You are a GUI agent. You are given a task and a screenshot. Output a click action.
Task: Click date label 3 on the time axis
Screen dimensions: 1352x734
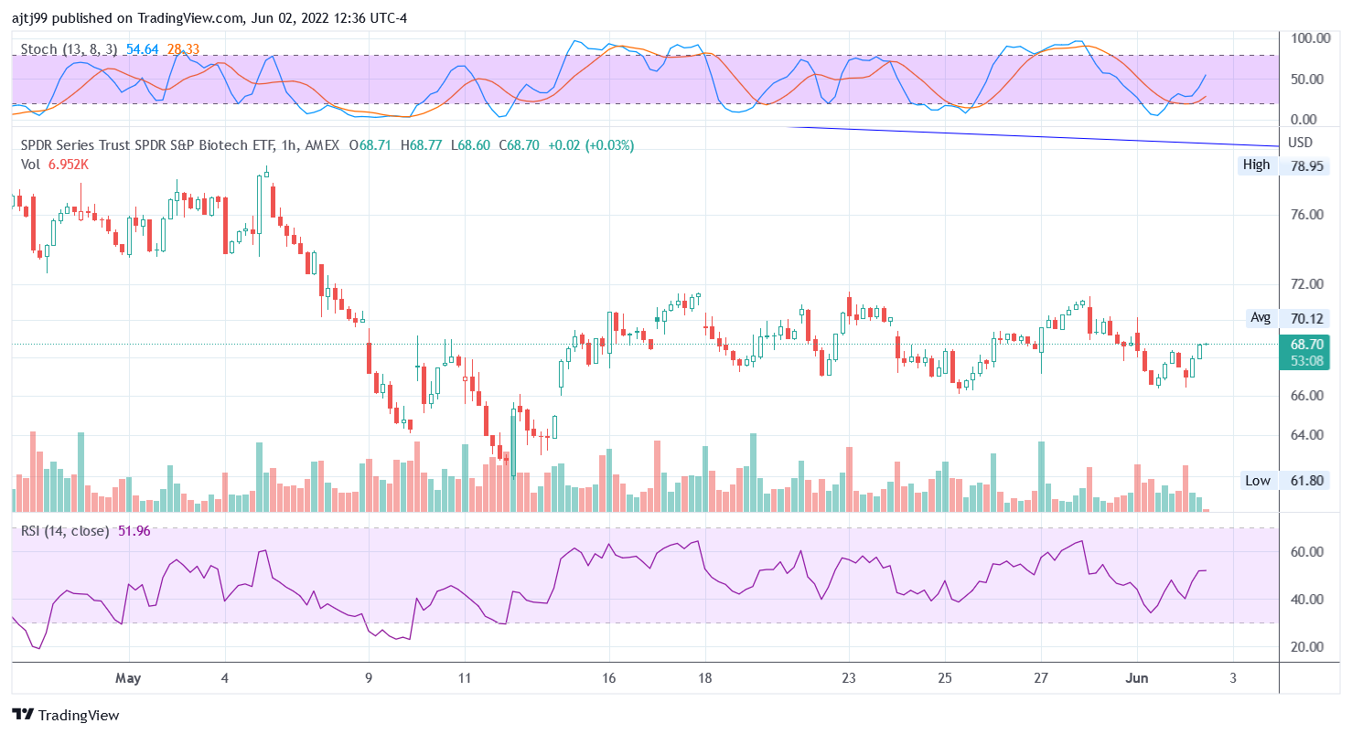[x=1233, y=678]
